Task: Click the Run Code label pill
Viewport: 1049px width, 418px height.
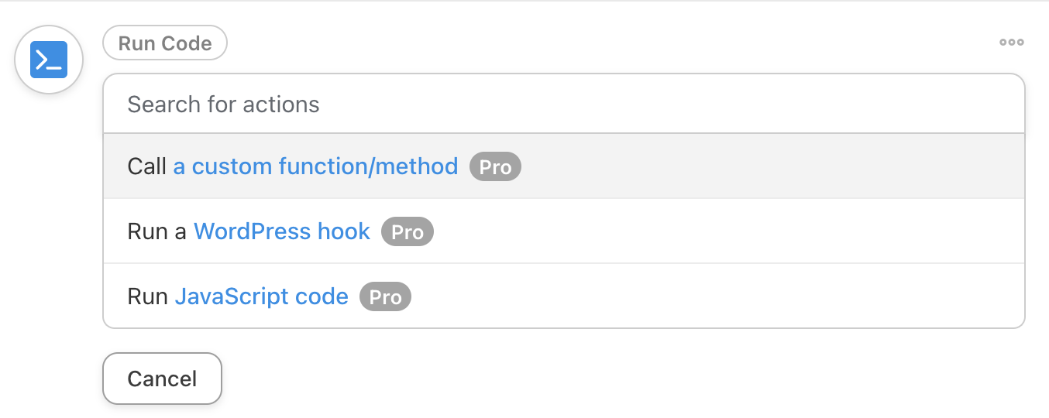Action: point(165,43)
